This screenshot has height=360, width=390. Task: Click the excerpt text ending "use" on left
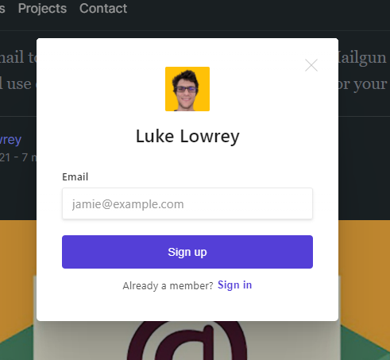point(16,84)
